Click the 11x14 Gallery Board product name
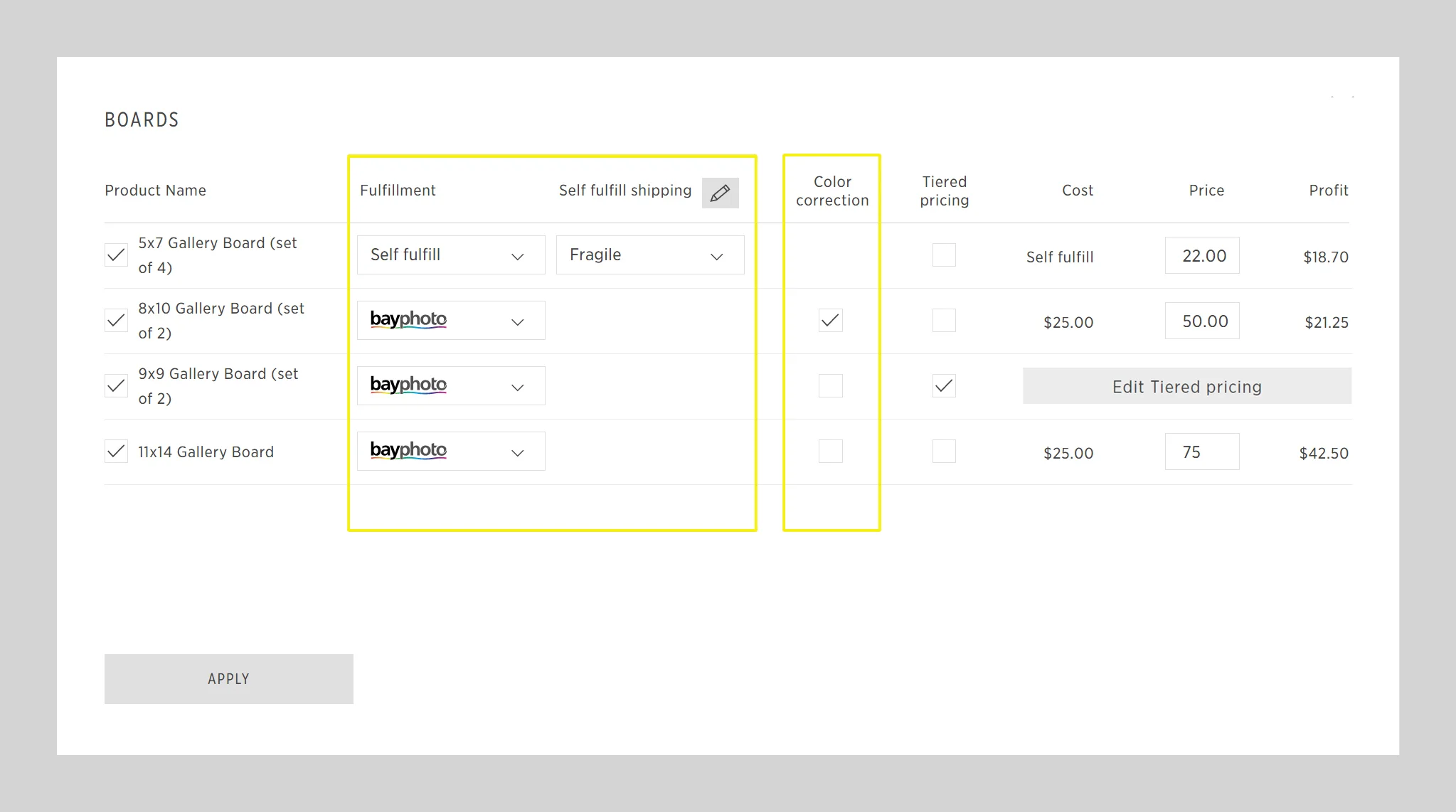1456x812 pixels. pos(206,452)
